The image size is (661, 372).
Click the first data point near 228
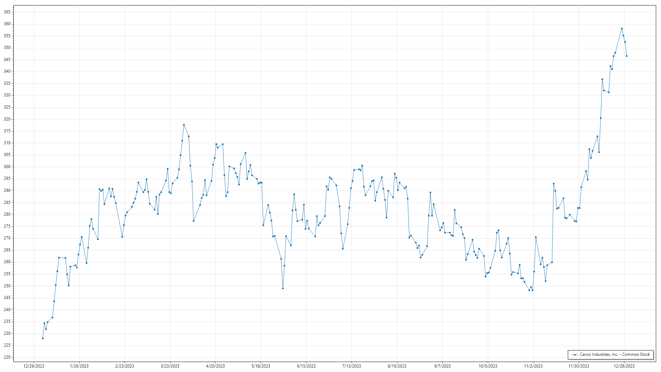point(43,338)
